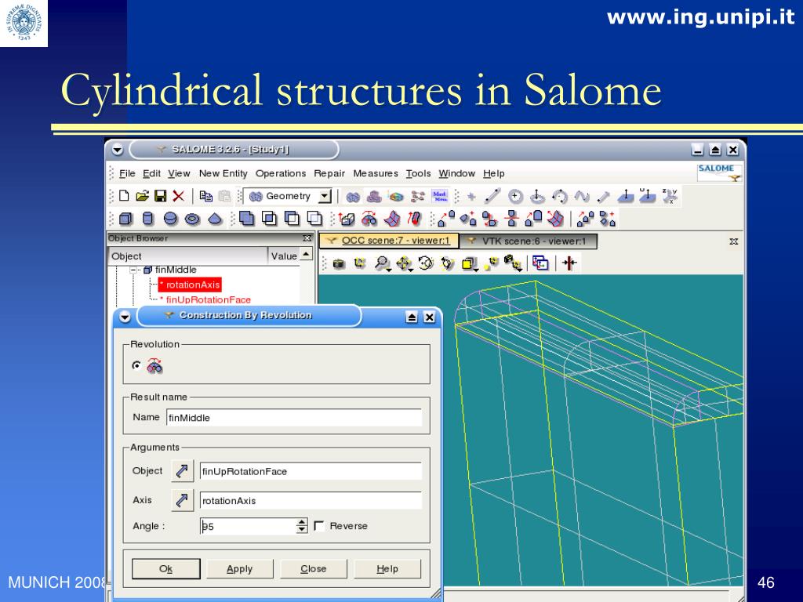Screen dimensions: 803x602
Task: Click the SALOME logo in menu bar
Action: pyautogui.click(x=719, y=172)
